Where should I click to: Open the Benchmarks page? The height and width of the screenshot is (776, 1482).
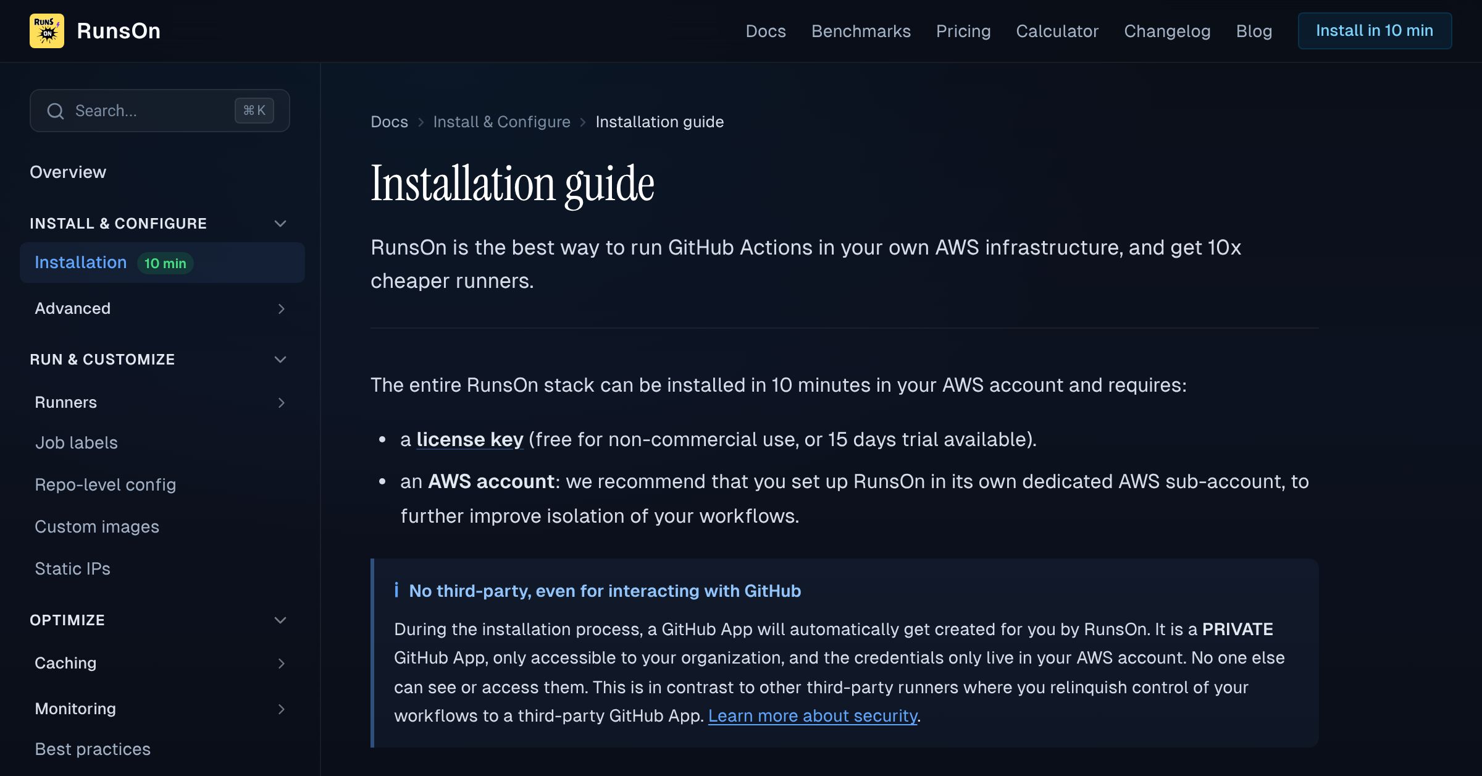pyautogui.click(x=861, y=31)
